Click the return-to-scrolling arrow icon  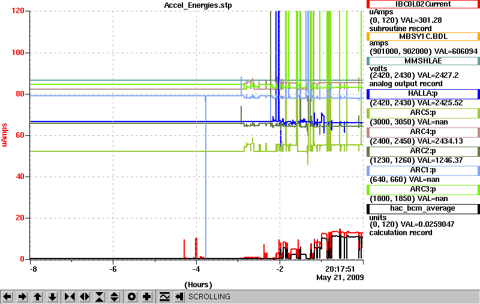click(179, 297)
